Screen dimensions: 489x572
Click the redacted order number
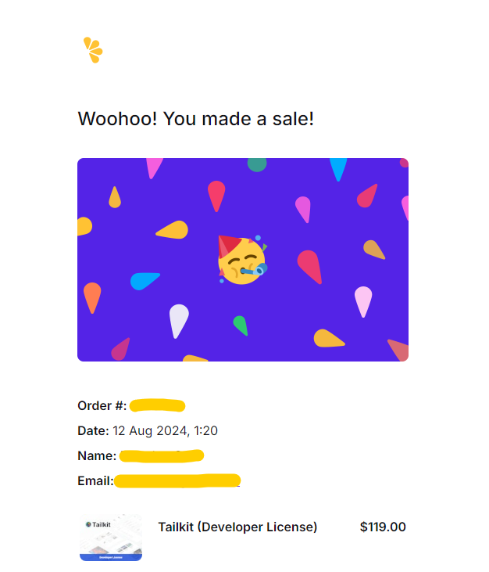[157, 405]
